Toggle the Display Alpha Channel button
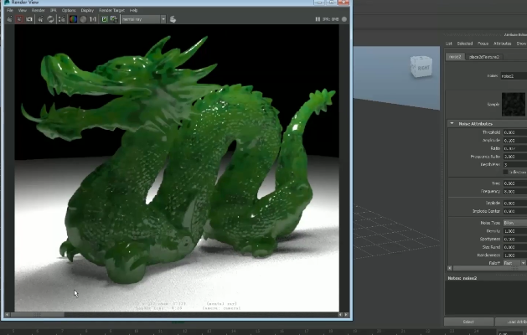 coord(84,18)
